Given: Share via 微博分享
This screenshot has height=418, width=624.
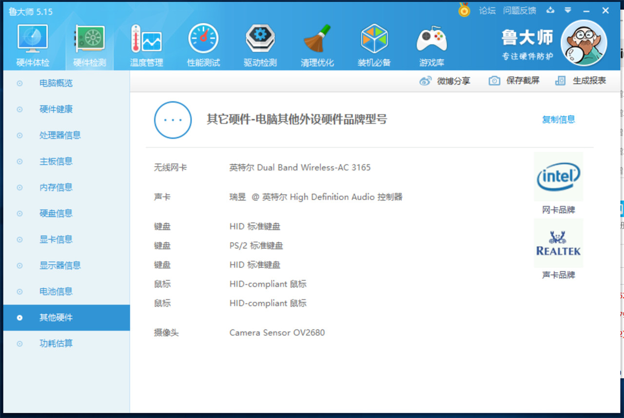Looking at the screenshot, I should (x=445, y=81).
